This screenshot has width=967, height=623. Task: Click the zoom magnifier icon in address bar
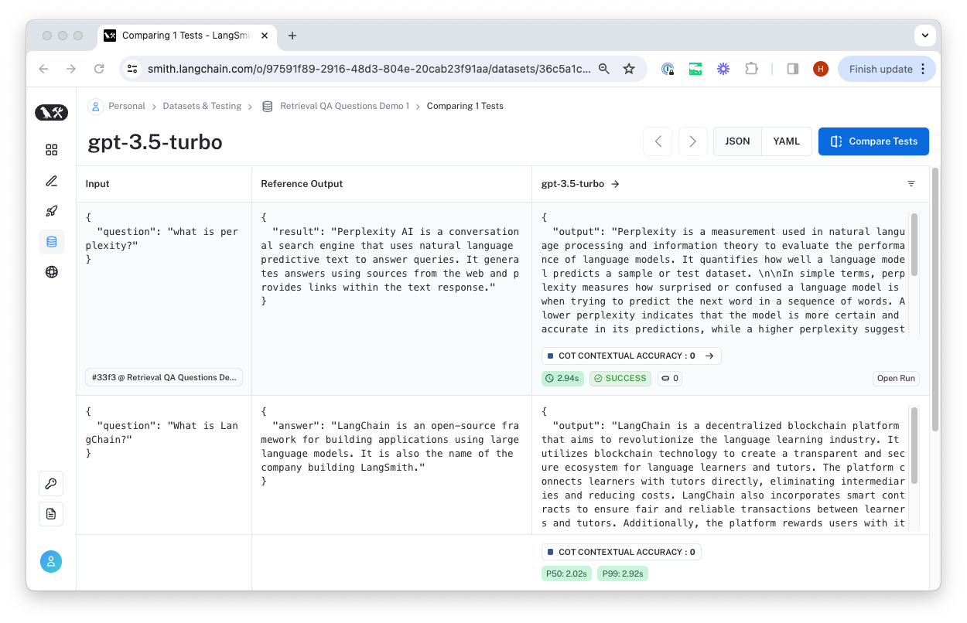[x=604, y=69]
